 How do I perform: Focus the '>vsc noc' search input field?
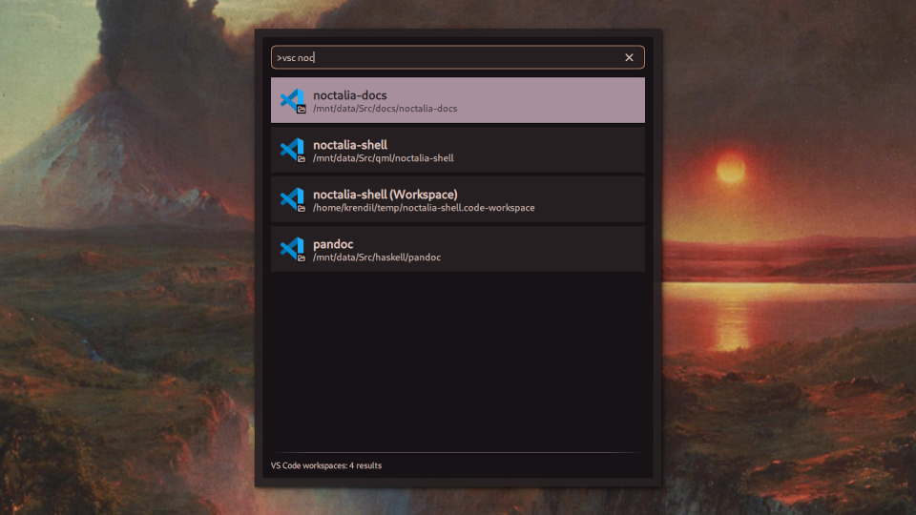pos(457,57)
